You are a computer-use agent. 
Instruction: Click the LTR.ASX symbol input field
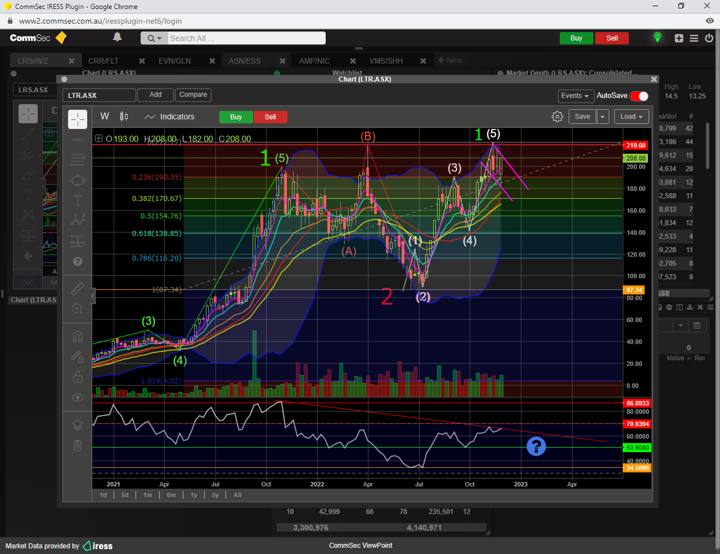pos(99,95)
